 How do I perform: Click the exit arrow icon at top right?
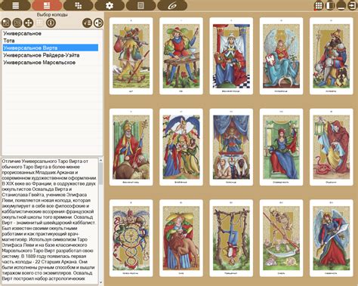353,5
